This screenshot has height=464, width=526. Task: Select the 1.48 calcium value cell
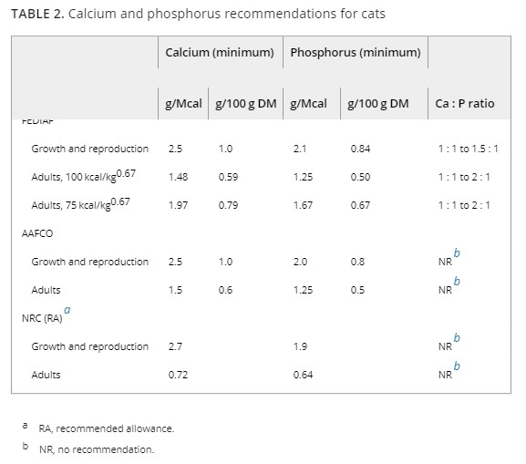[x=178, y=177]
